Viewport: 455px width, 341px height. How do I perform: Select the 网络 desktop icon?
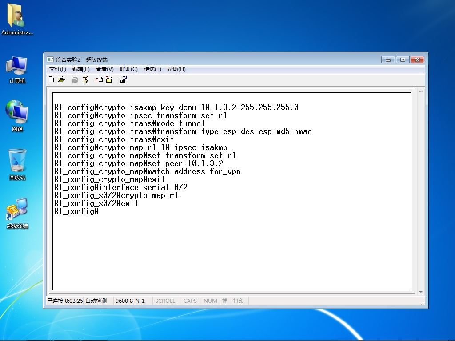click(x=17, y=116)
